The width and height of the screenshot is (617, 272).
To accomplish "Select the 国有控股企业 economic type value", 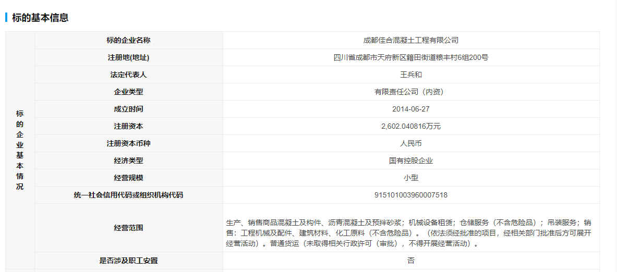I will [x=410, y=160].
